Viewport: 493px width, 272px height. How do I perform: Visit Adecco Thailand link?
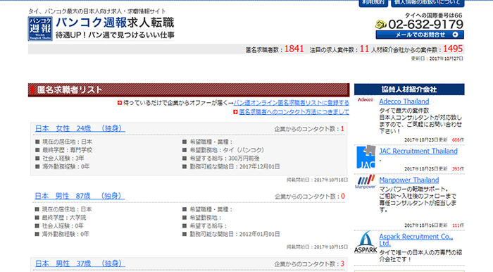click(404, 101)
